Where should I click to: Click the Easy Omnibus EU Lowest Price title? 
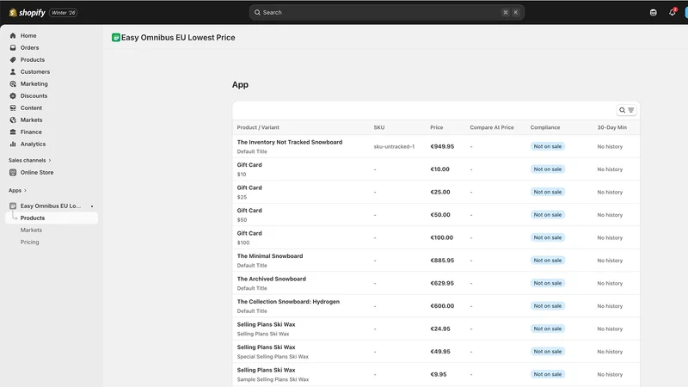(x=178, y=38)
